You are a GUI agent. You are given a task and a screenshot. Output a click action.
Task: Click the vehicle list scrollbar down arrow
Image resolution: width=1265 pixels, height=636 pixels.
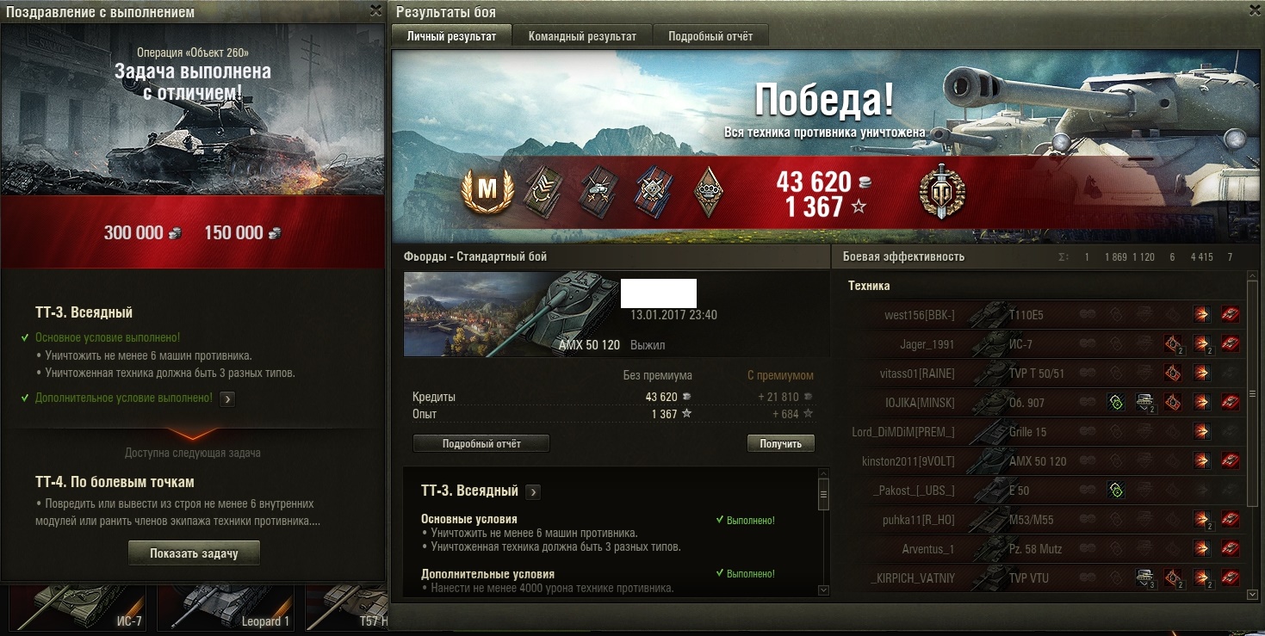coord(1251,595)
